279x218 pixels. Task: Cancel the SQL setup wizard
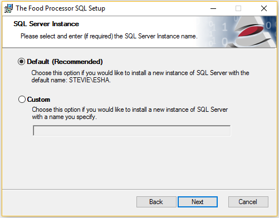pyautogui.click(x=248, y=202)
